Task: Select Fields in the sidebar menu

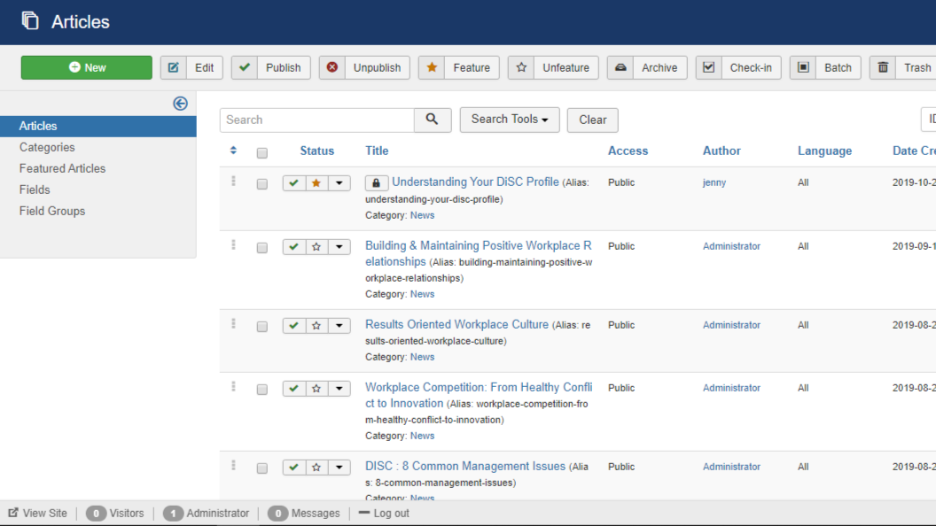Action: point(35,190)
